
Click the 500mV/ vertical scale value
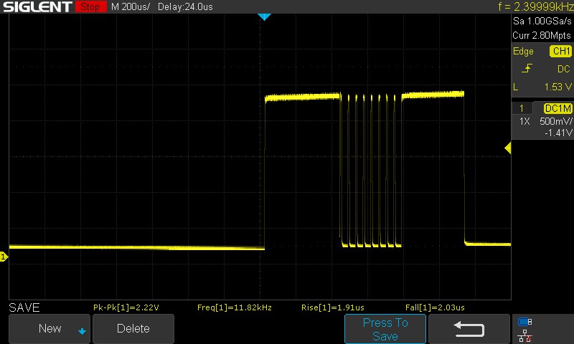[x=556, y=121]
